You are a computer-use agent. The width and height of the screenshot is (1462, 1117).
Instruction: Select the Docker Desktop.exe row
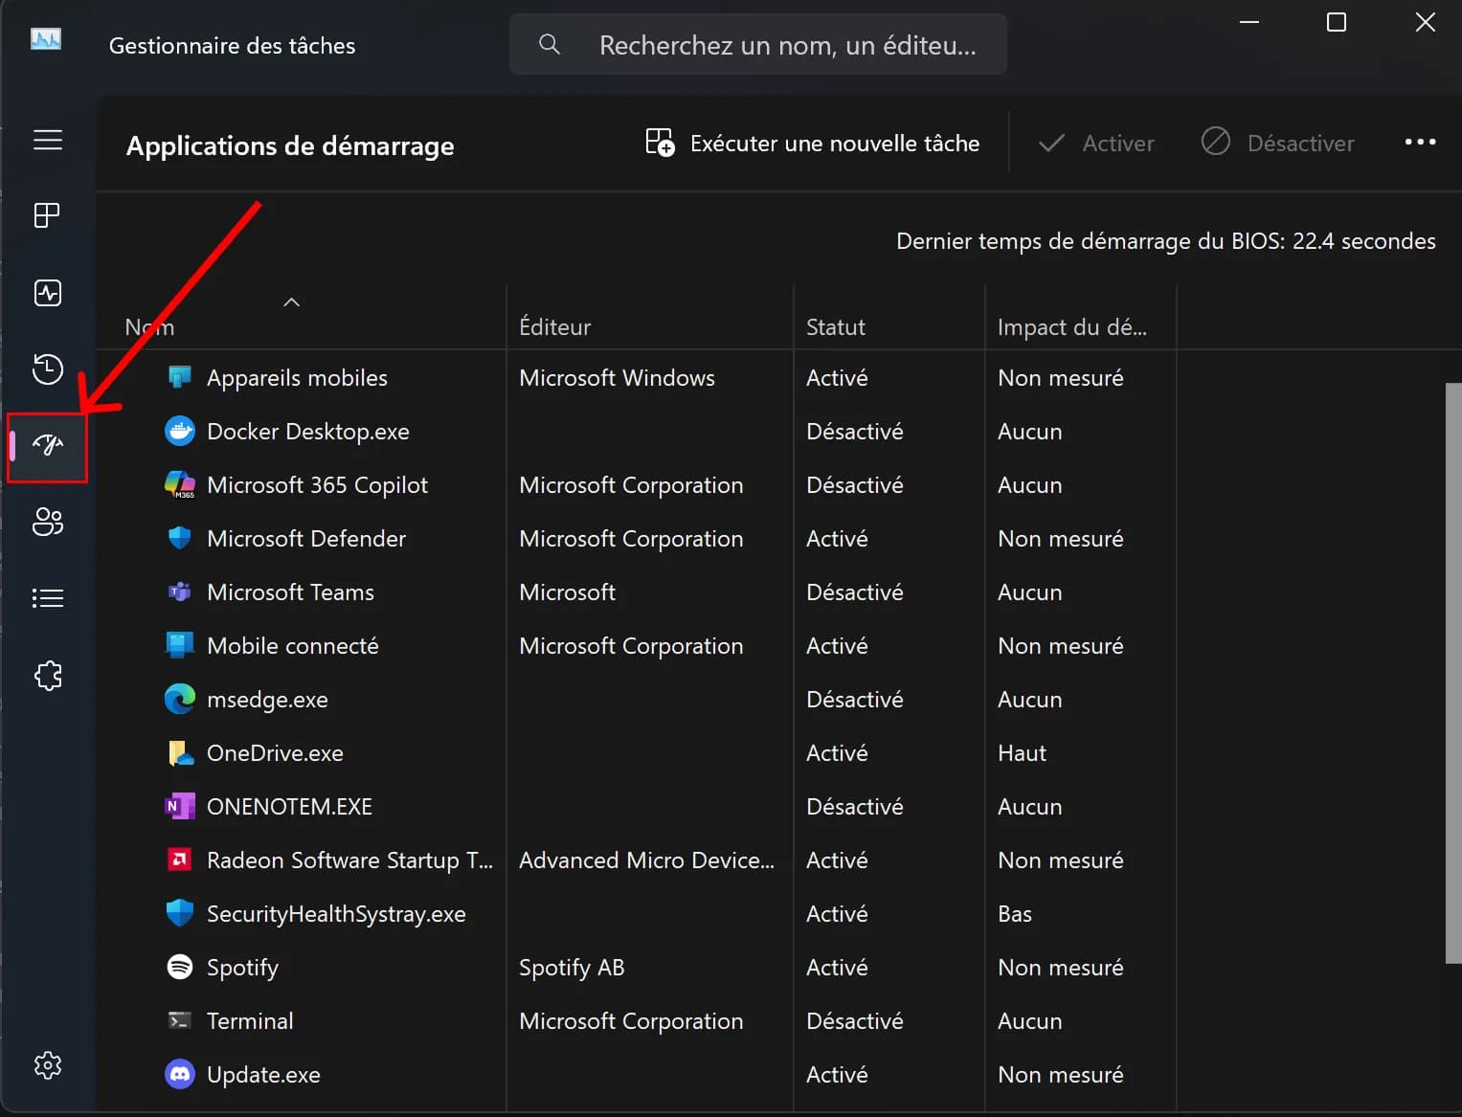(307, 432)
